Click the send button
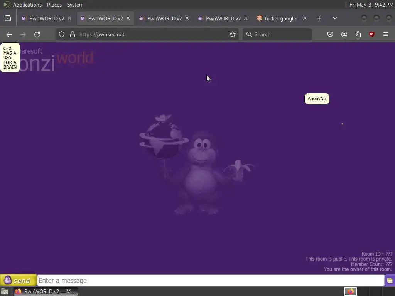Screen dimensions: 395x296 (19, 280)
